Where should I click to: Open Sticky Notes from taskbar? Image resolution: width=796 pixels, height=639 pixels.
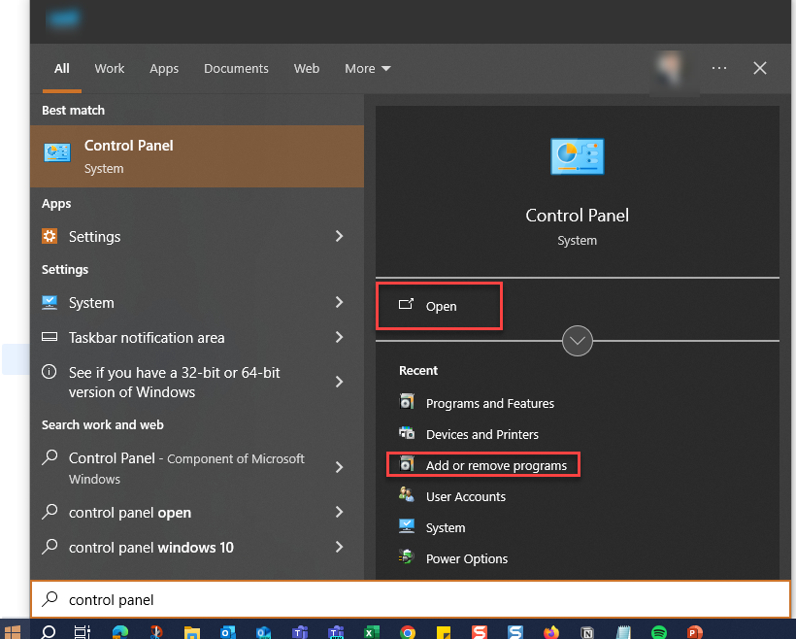tap(444, 632)
